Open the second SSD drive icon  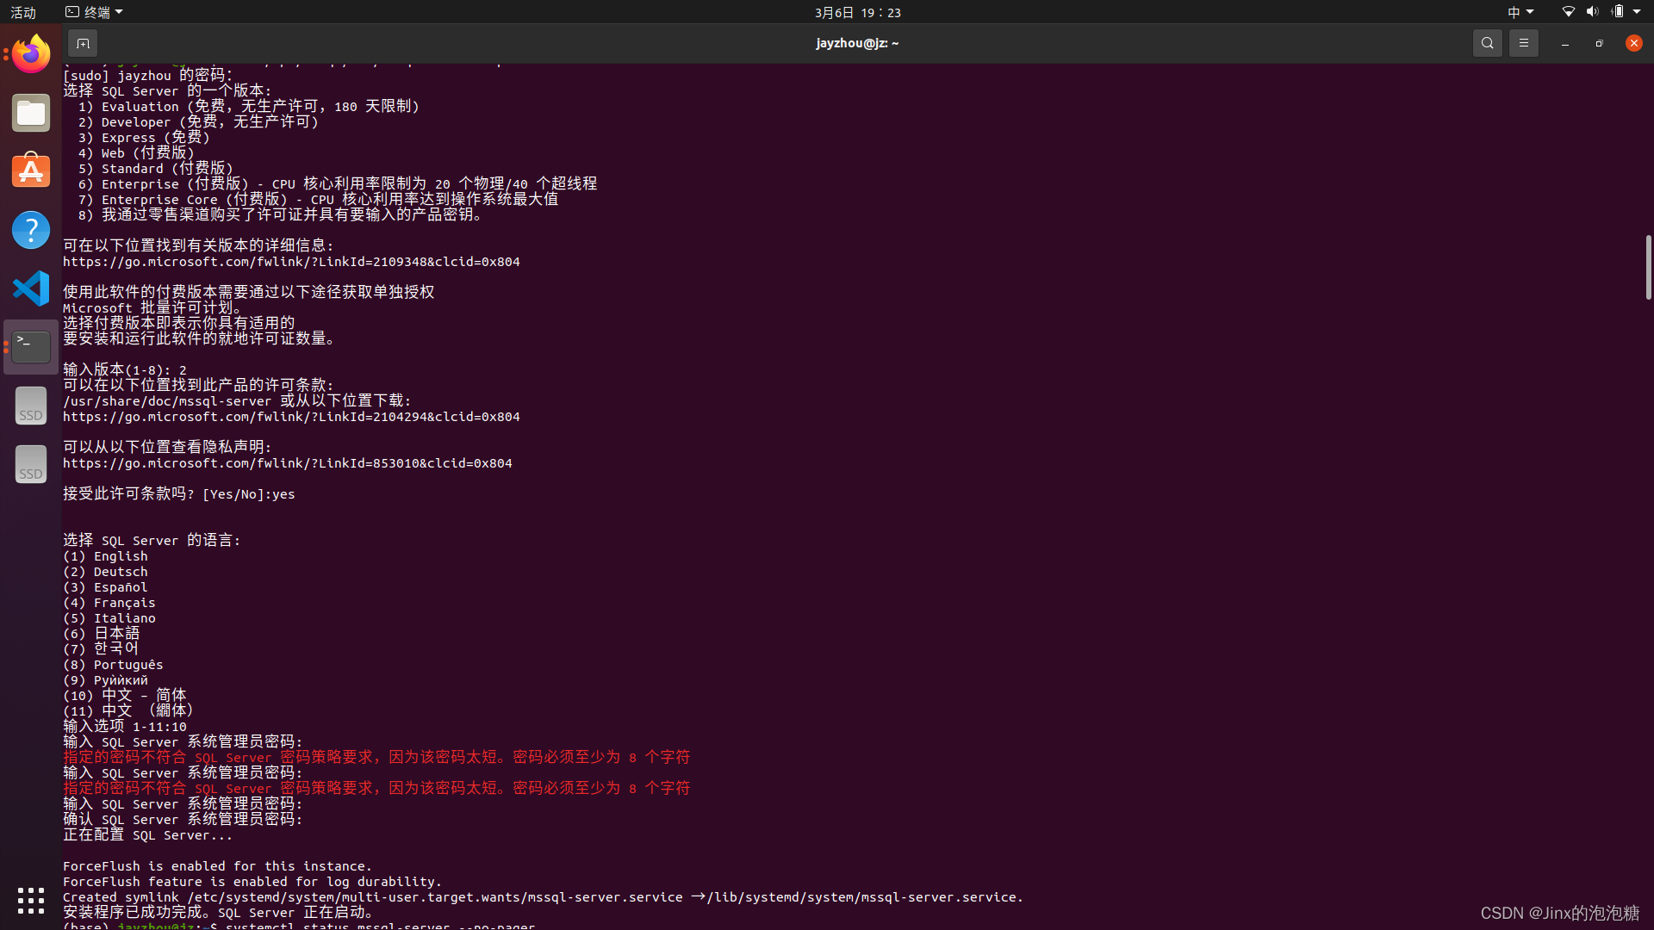[x=31, y=464]
